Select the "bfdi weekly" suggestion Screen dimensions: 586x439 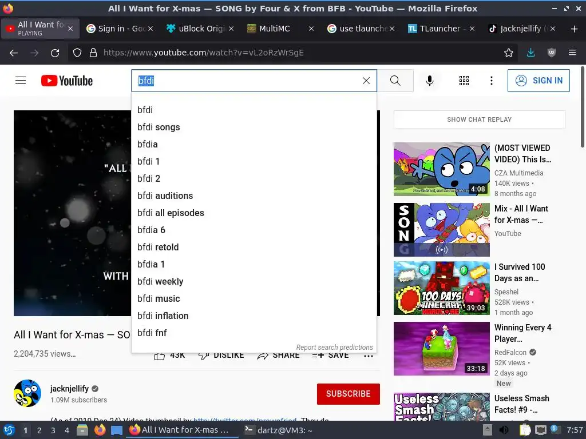pos(254,282)
